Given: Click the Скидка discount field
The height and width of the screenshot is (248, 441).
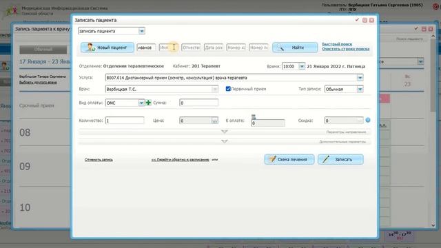Looking at the screenshot, I should [x=344, y=121].
